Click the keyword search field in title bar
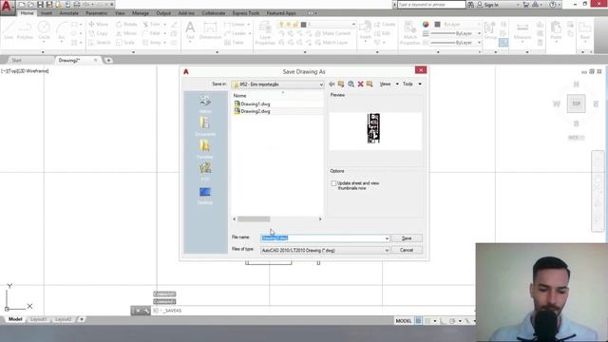This screenshot has height=342, width=608. pos(431,5)
